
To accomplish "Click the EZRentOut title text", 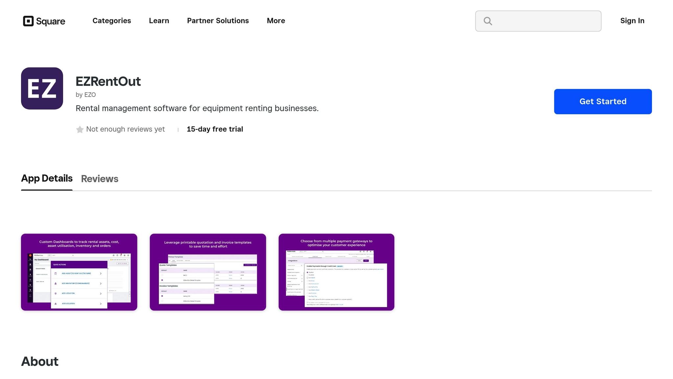I will 108,81.
